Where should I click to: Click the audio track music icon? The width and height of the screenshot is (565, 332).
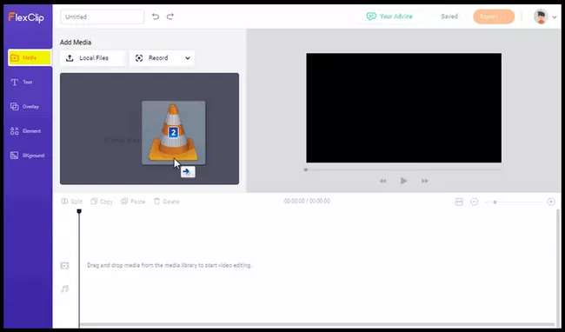point(64,289)
